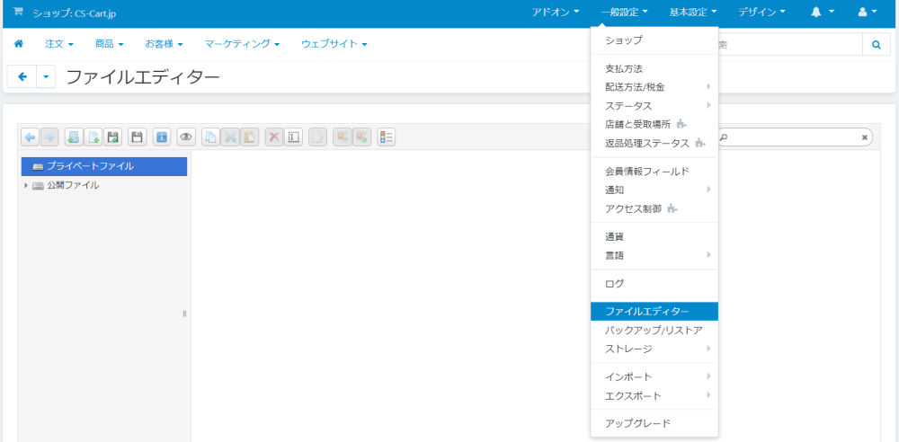The height and width of the screenshot is (442, 899).
Task: Select バックアップ/リストア menu item
Action: coord(654,331)
